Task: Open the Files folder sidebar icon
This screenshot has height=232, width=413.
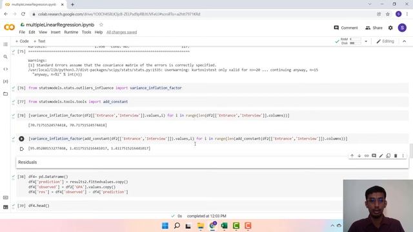Action: tap(6, 93)
